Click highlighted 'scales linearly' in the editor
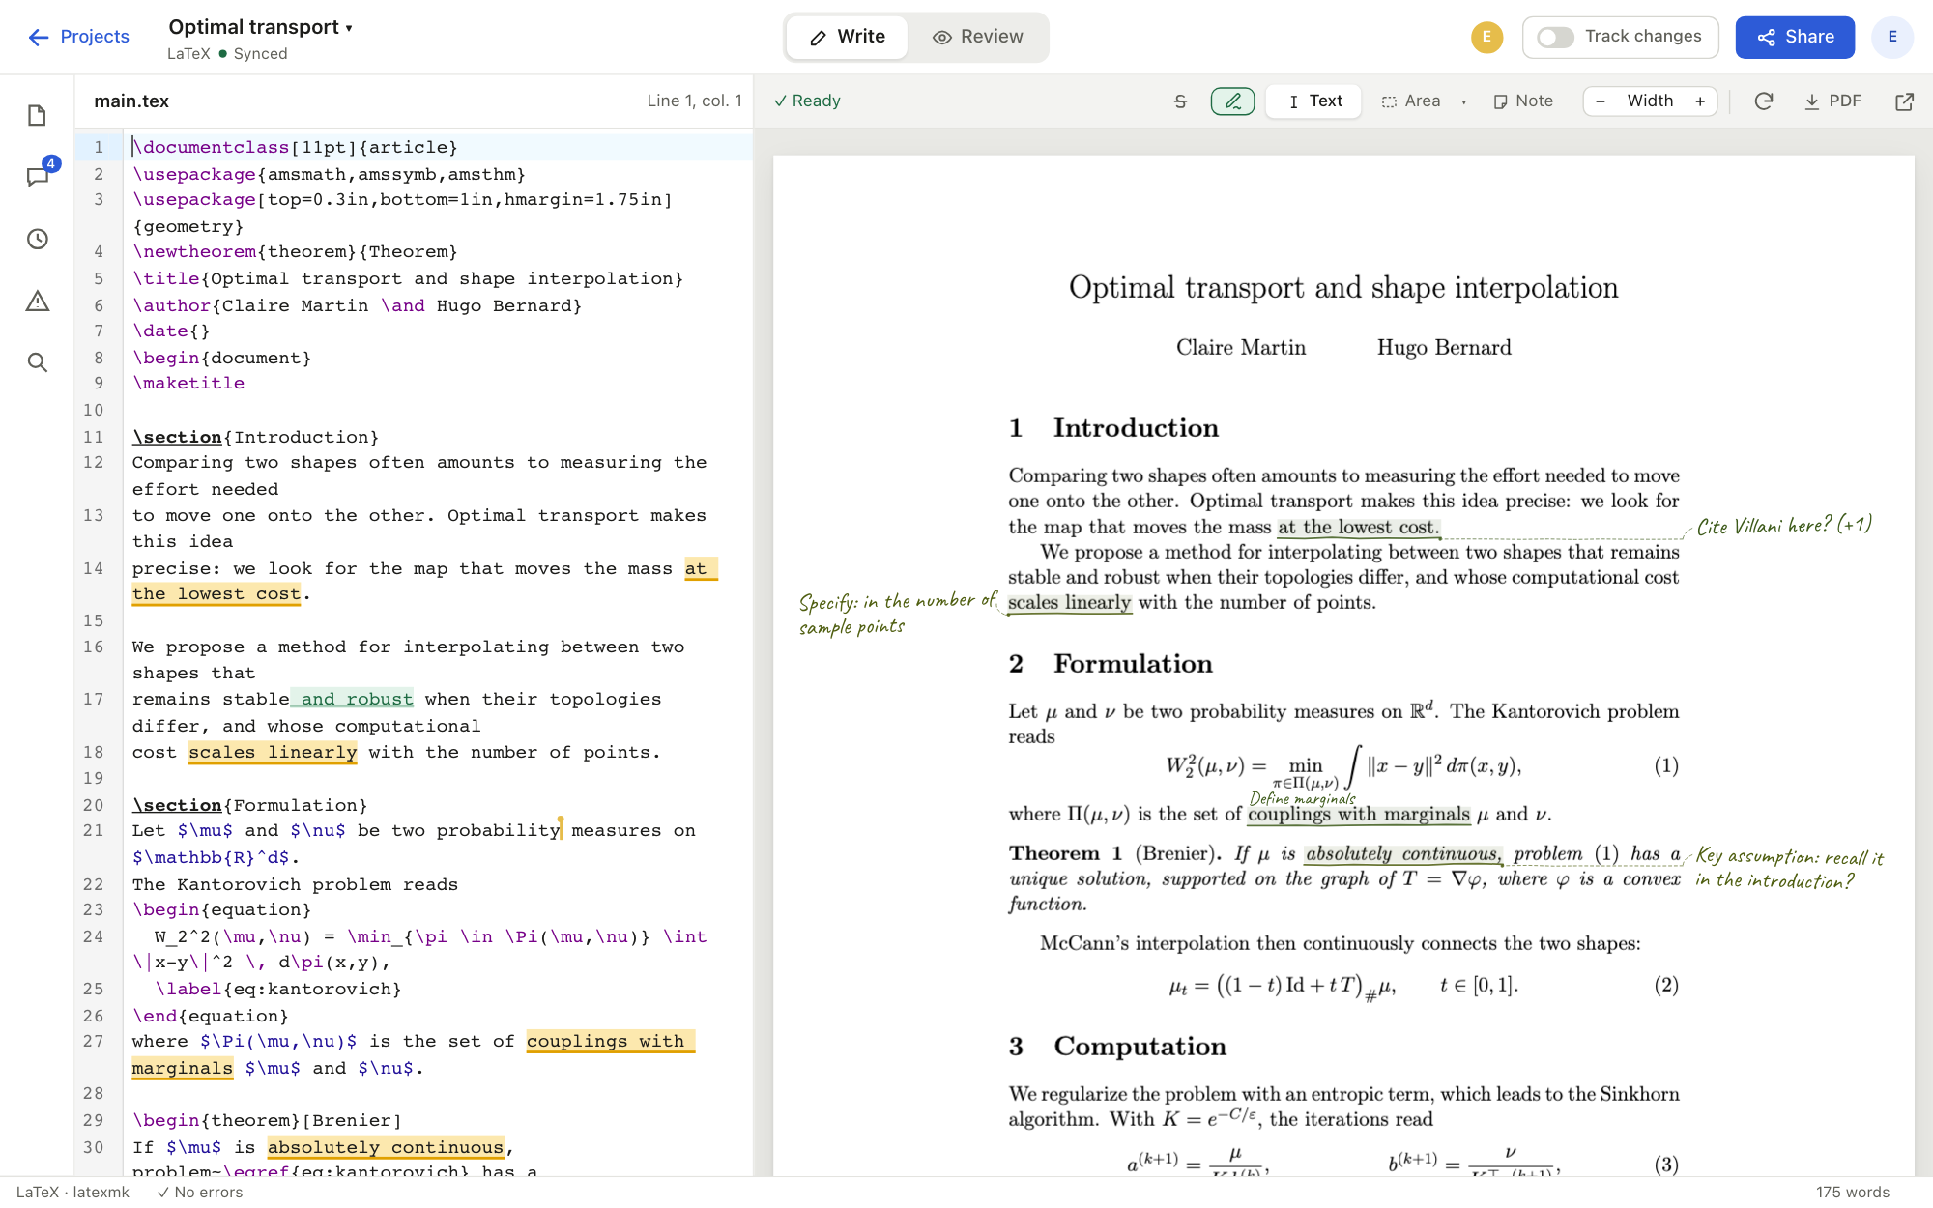 273,753
